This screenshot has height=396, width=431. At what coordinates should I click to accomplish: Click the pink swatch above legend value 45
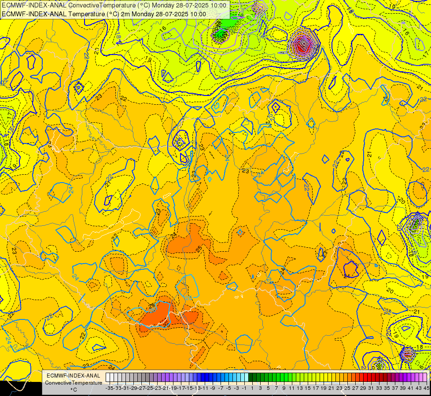425,377
